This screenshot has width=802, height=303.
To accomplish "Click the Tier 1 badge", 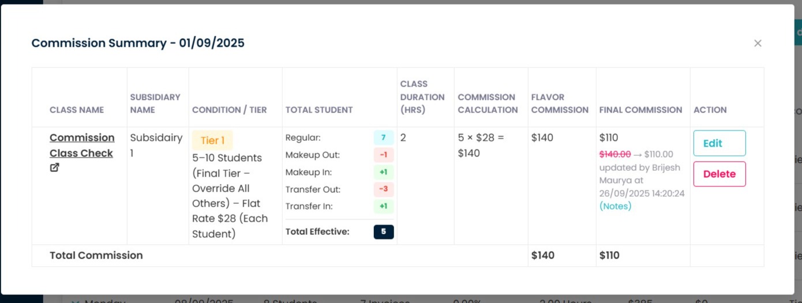I will point(212,140).
